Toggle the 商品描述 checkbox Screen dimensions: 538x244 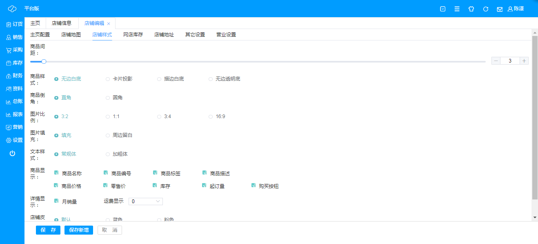(205, 173)
